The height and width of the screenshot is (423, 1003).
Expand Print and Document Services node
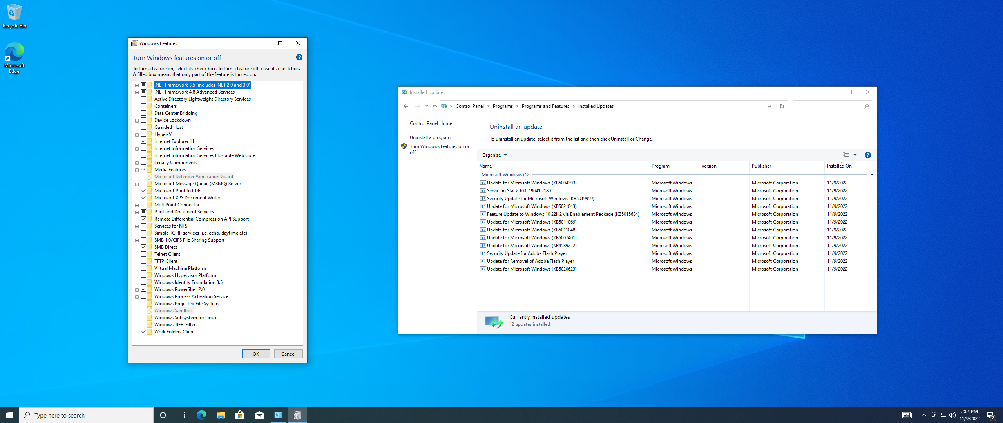coord(137,212)
